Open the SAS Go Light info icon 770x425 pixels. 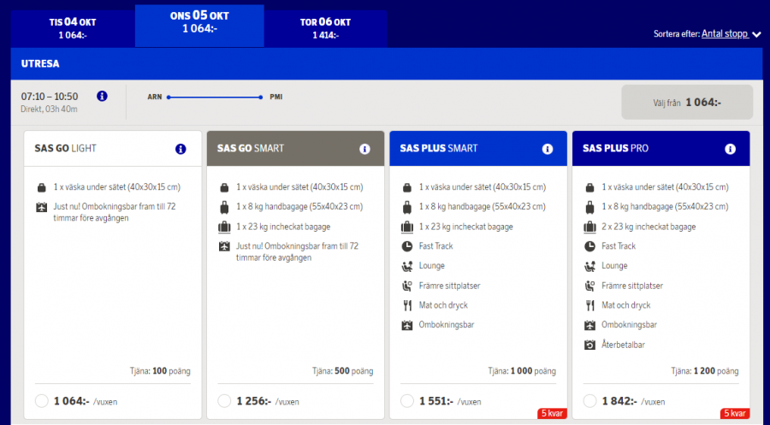(x=181, y=149)
